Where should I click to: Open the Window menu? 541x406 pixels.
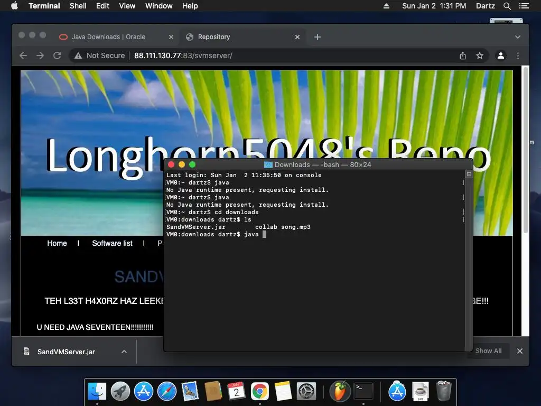point(158,6)
